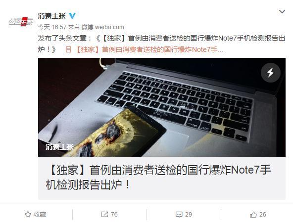Click the blue verified V badge
This screenshot has height=223, width=293.
[x=72, y=16]
